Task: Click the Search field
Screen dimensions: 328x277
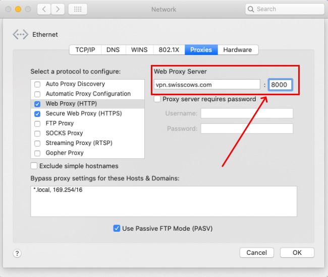Action: (285, 9)
